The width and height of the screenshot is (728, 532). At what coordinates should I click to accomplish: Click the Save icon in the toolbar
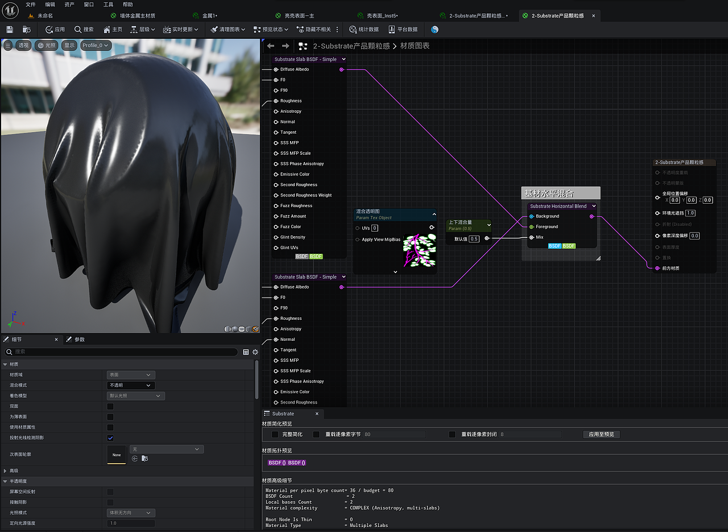tap(10, 29)
